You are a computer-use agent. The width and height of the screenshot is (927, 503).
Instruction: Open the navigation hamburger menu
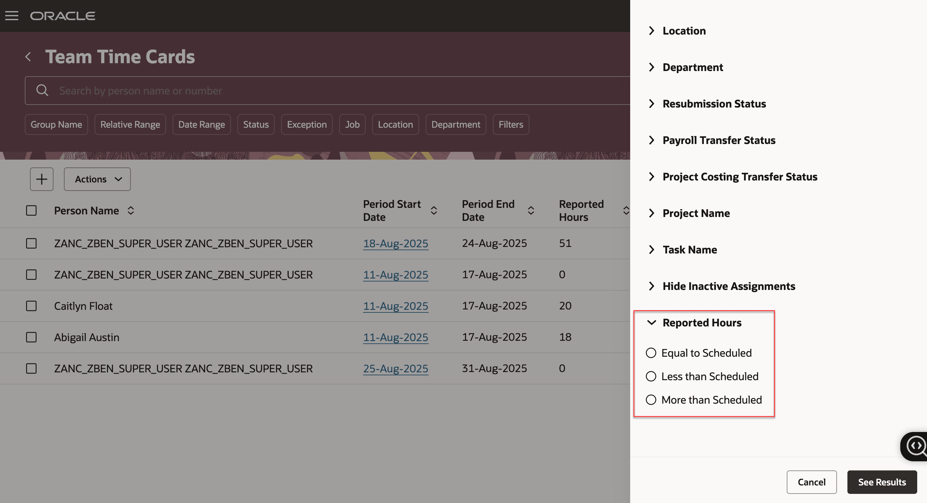point(11,15)
